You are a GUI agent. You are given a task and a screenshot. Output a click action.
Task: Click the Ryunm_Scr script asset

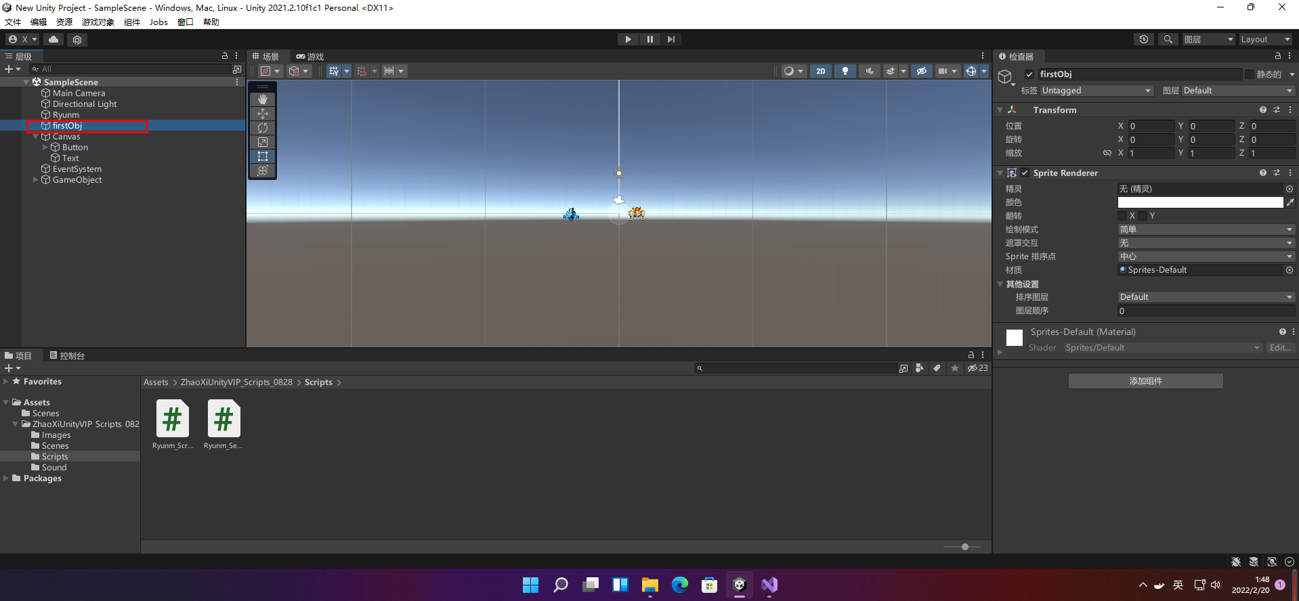pyautogui.click(x=173, y=424)
